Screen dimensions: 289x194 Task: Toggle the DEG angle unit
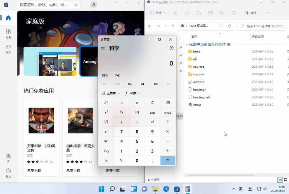(105, 75)
